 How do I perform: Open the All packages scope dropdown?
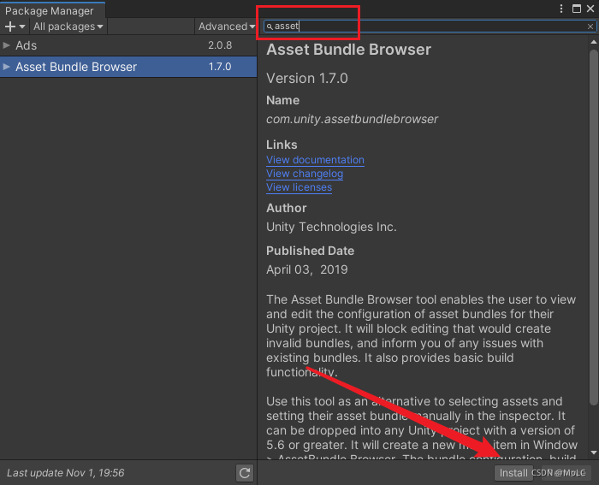pyautogui.click(x=68, y=27)
